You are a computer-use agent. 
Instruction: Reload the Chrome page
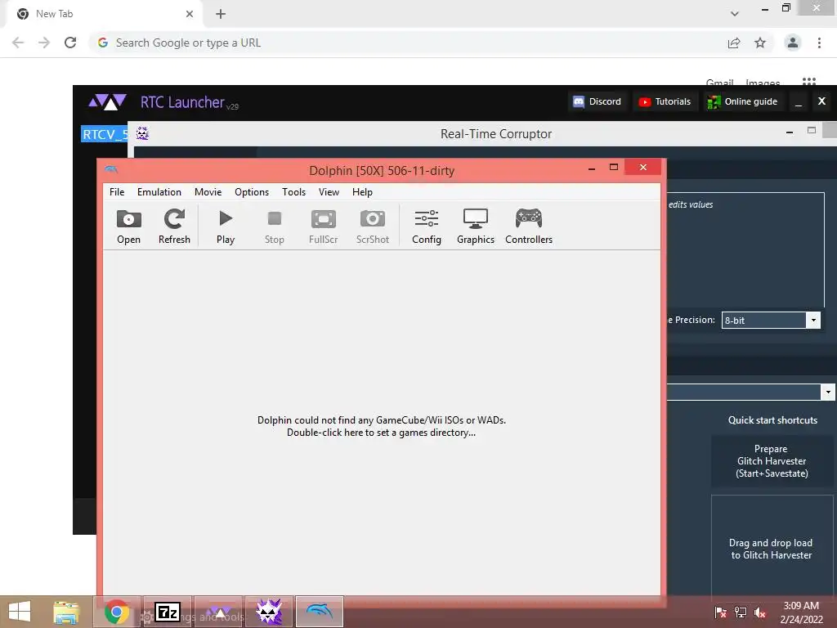[70, 43]
